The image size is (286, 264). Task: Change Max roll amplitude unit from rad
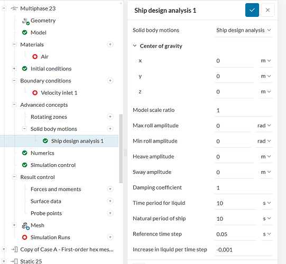pyautogui.click(x=264, y=126)
